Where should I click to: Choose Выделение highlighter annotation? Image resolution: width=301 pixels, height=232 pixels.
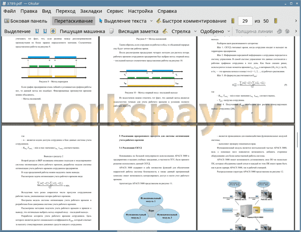coord(17,31)
